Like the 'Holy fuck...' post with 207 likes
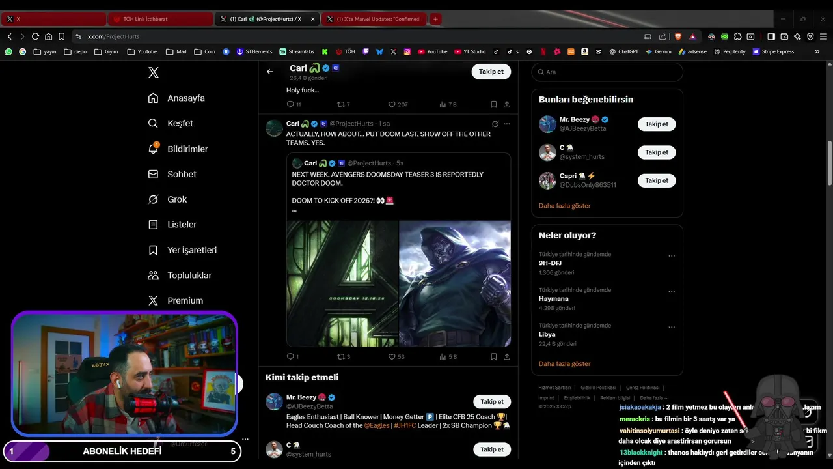 (x=392, y=104)
